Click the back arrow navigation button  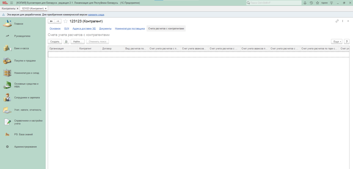[x=51, y=21]
